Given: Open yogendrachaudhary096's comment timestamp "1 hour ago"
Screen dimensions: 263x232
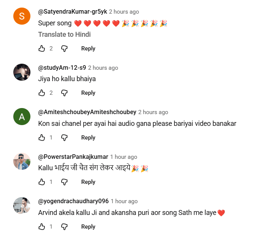Looking at the screenshot, I should click(124, 201).
